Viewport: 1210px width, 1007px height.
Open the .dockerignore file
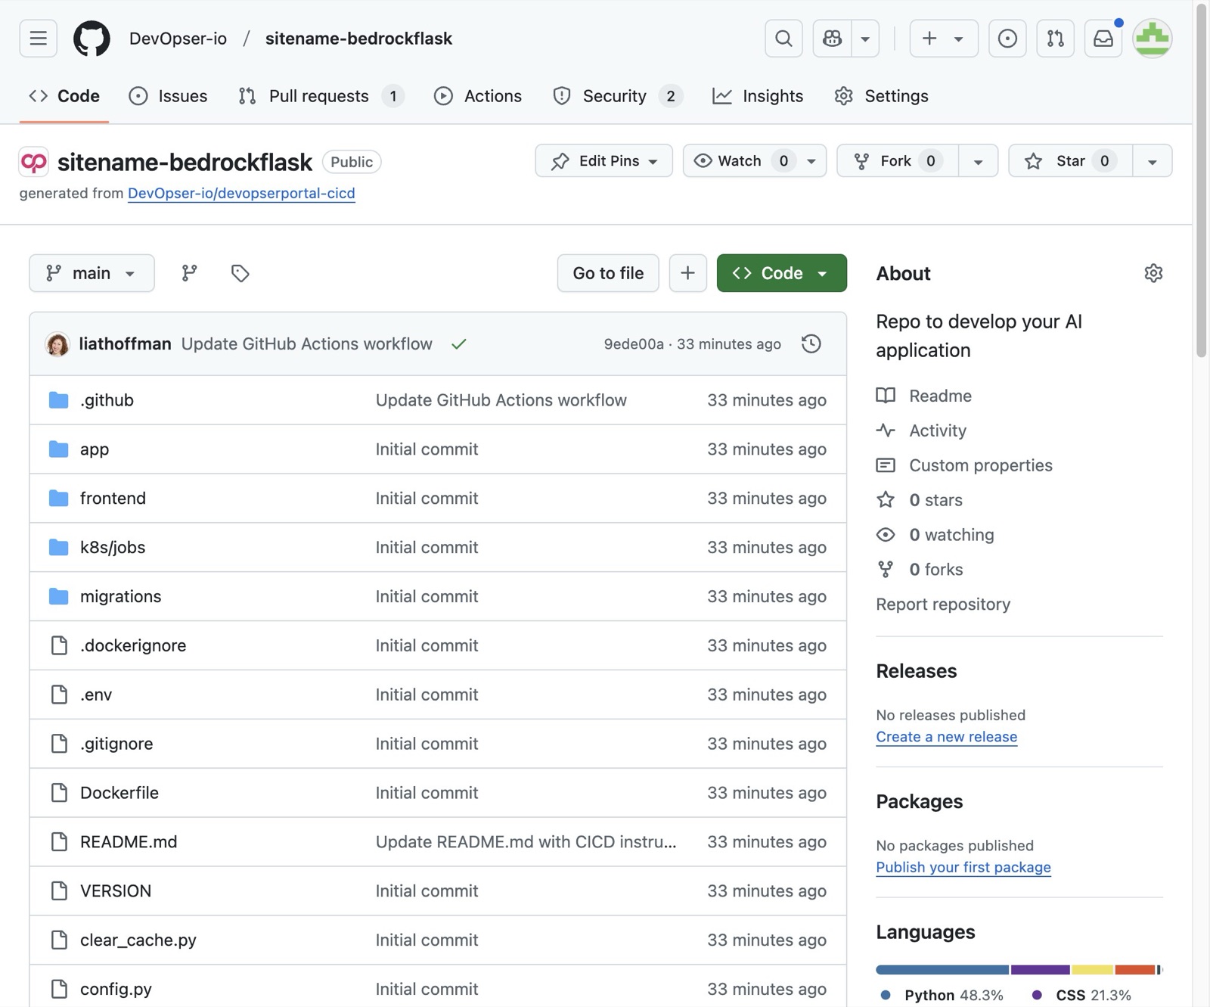click(133, 646)
